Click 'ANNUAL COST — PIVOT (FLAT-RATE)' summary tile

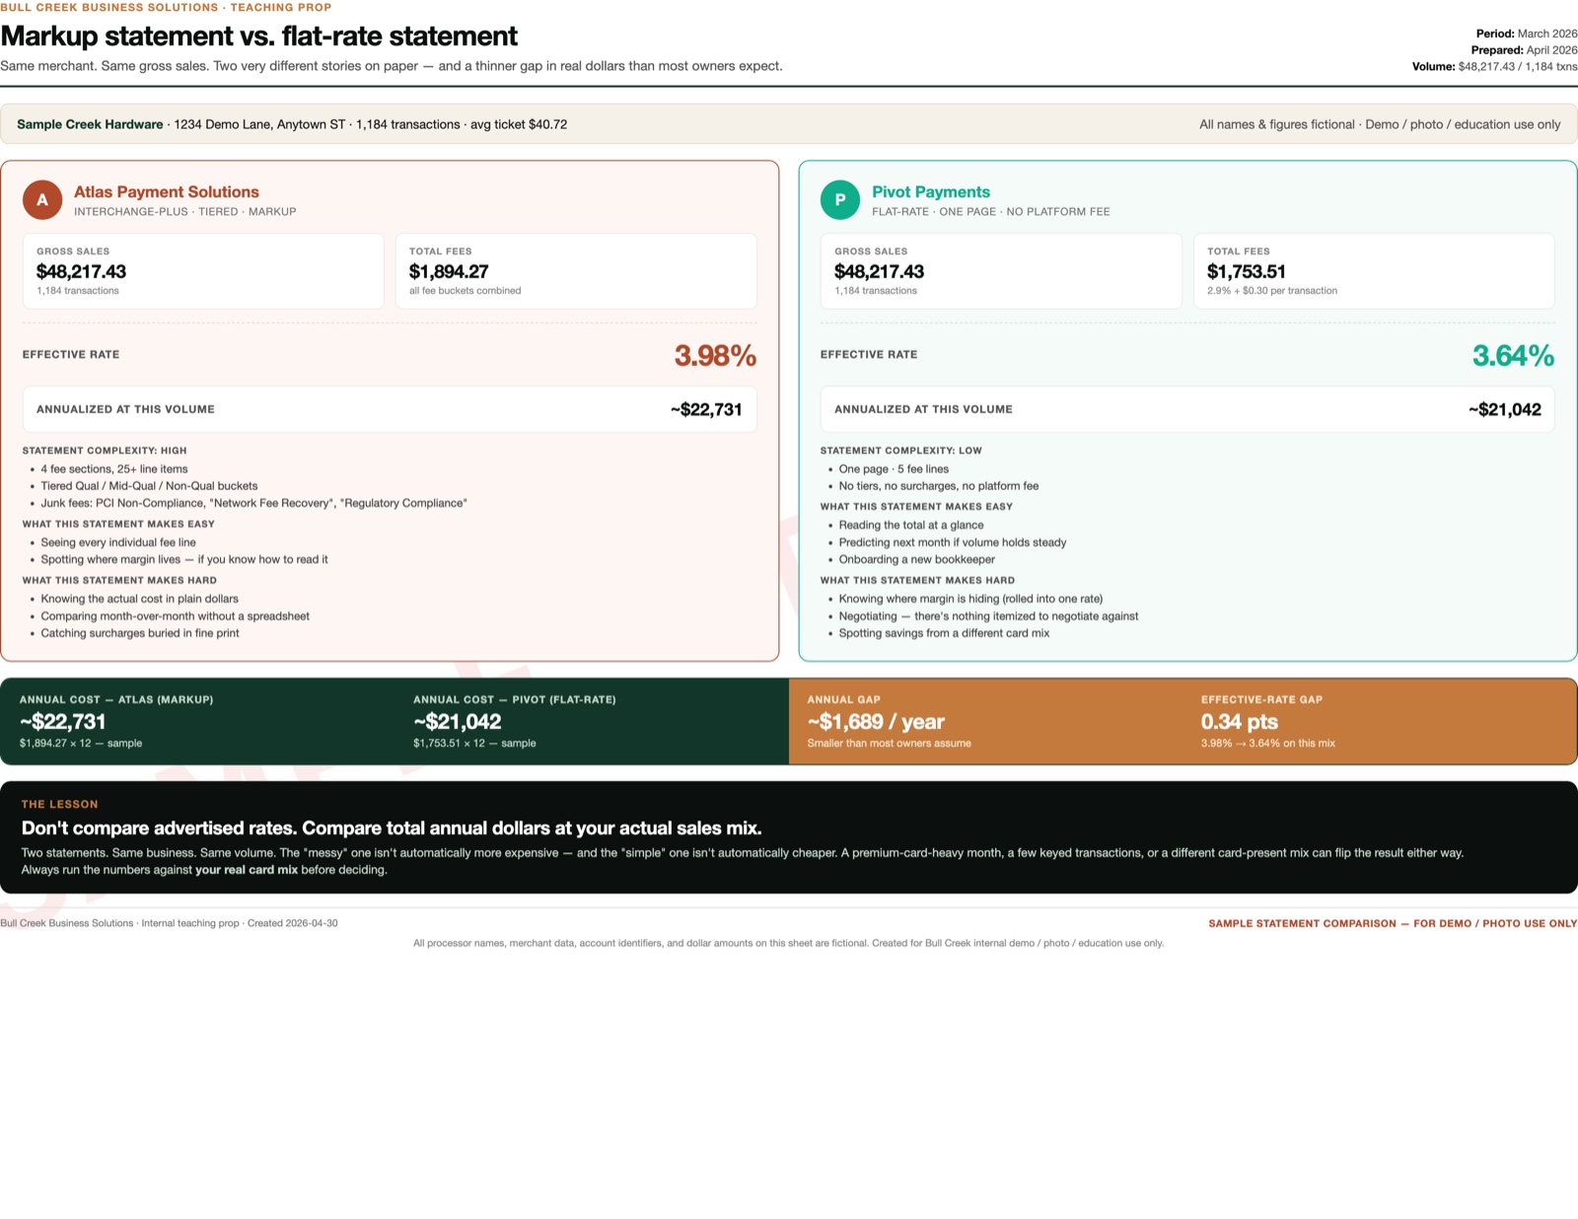click(x=592, y=721)
